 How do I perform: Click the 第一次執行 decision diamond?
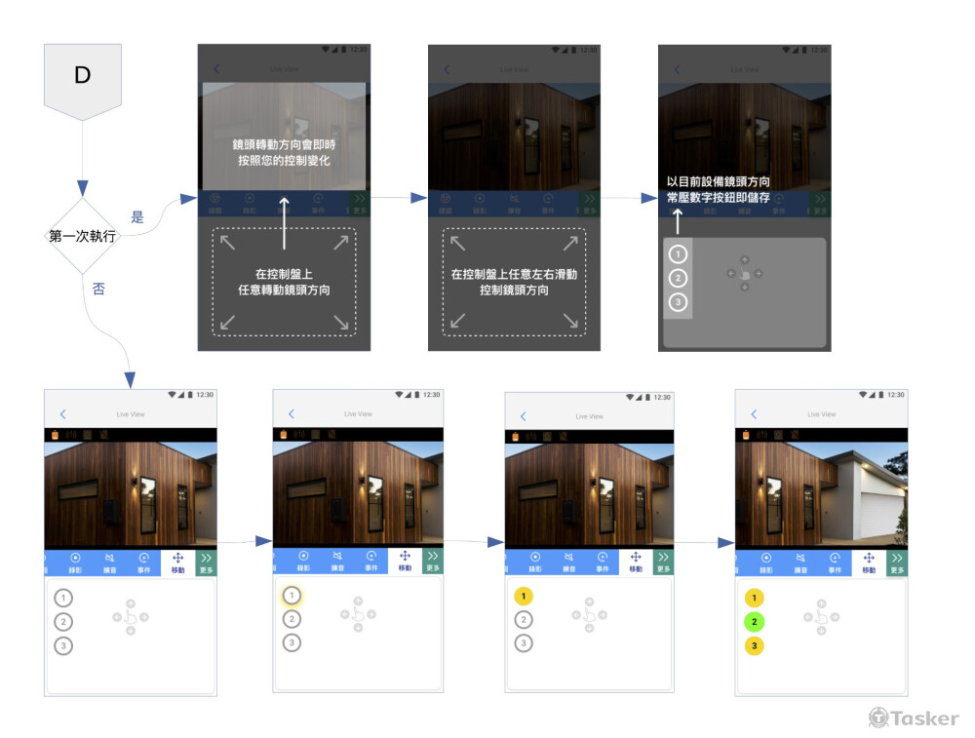point(83,236)
